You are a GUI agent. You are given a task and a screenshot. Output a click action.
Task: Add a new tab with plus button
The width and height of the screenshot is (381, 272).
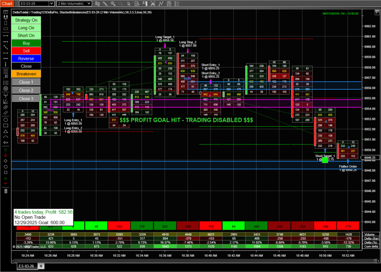[41, 266]
